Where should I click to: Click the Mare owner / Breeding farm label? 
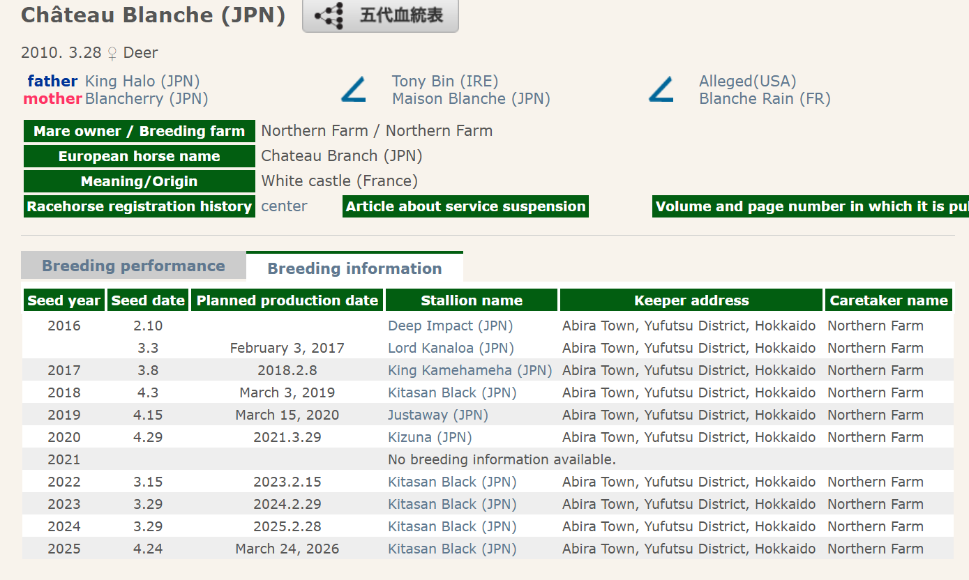click(x=140, y=131)
